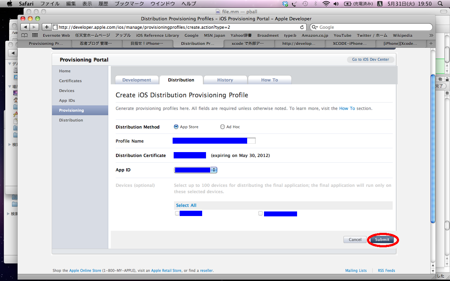
Task: Open the RSS Feeds footer link
Action: point(386,271)
